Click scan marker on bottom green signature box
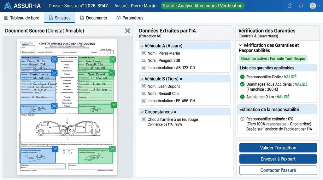The width and height of the screenshot is (323, 180). coord(113,149)
